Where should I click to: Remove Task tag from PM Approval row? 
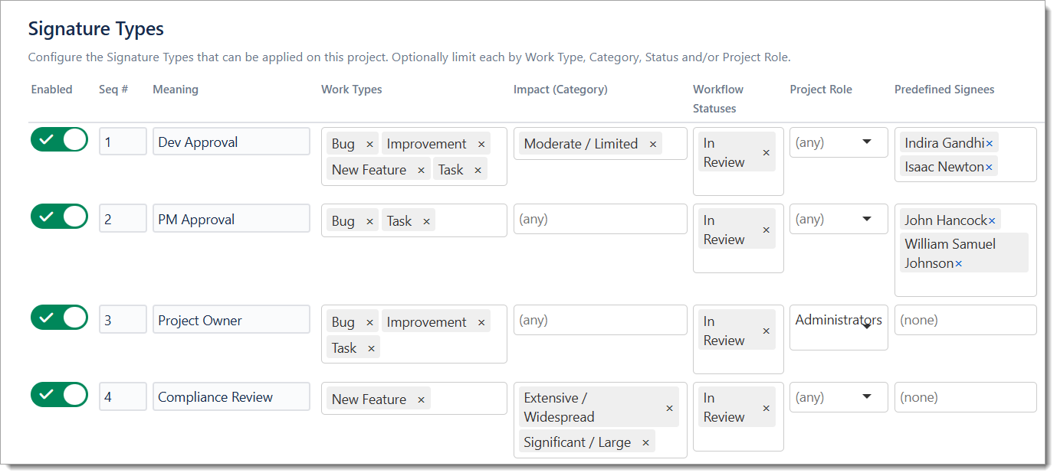click(426, 222)
